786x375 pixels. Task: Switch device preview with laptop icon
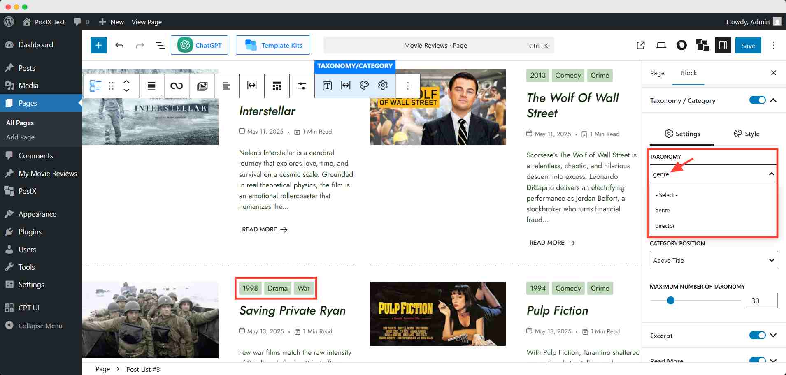coord(661,45)
